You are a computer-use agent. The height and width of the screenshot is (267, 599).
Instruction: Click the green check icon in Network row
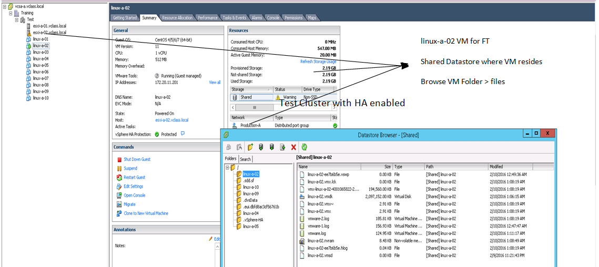[x=335, y=125]
